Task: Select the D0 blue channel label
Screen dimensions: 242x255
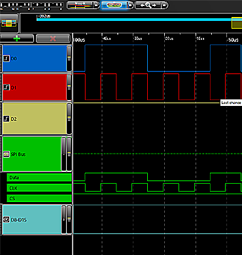Action: (34, 58)
